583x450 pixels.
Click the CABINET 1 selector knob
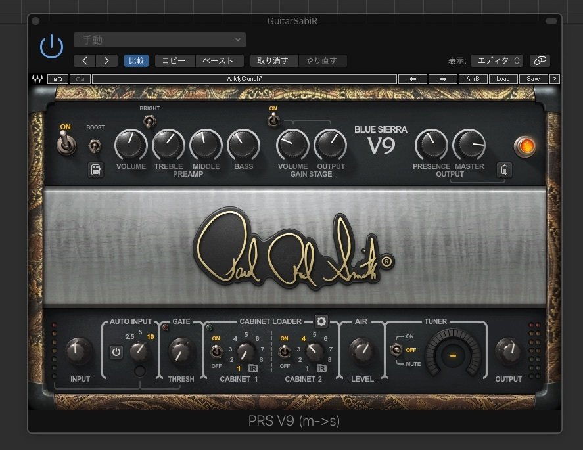coord(245,351)
